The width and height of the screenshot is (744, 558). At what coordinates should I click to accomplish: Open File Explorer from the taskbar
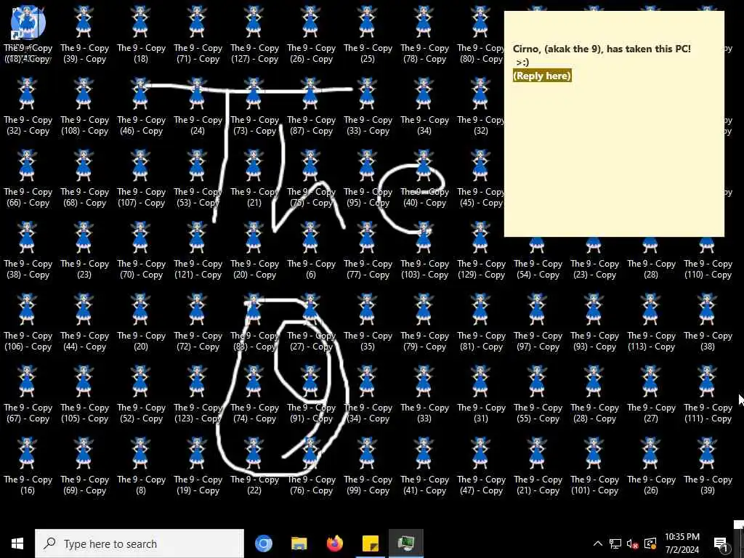coord(299,543)
